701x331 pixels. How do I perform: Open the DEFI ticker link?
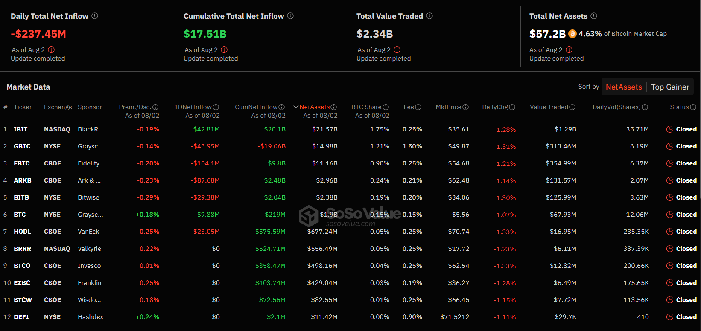[21, 317]
